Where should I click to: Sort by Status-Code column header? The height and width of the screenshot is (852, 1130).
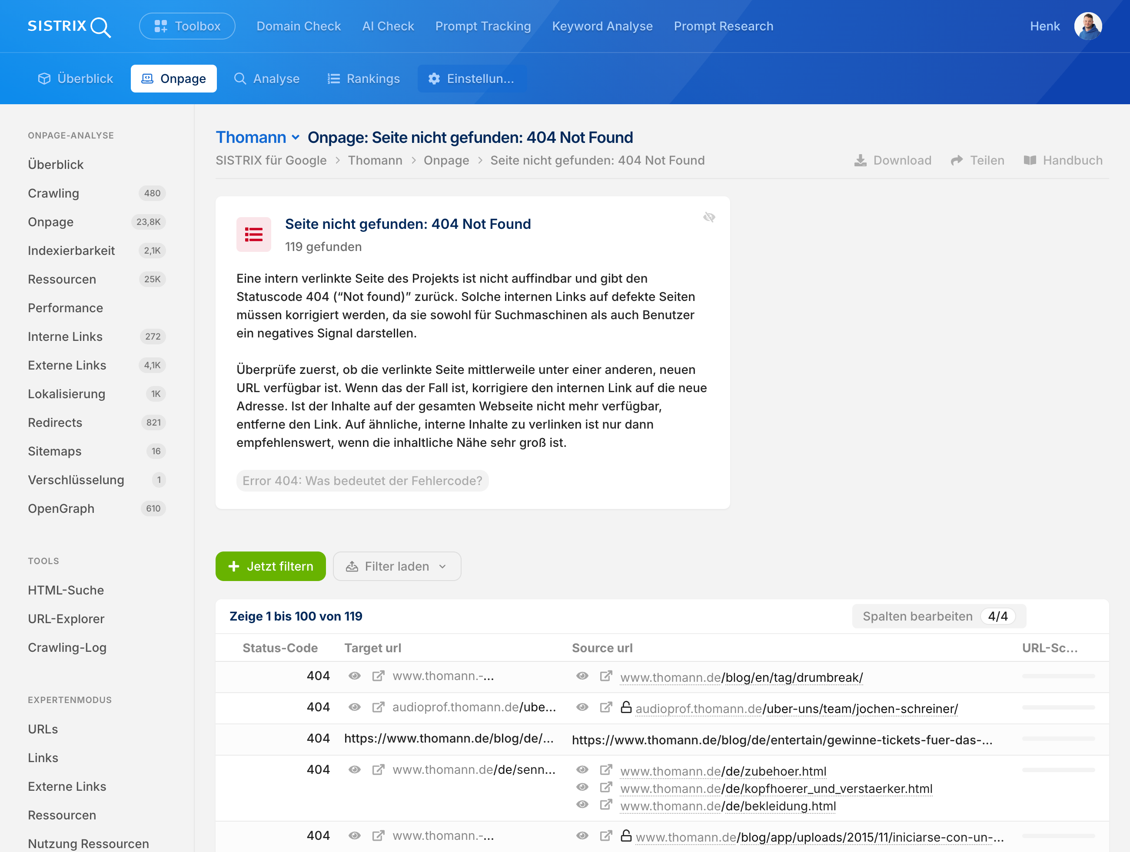[x=280, y=648]
